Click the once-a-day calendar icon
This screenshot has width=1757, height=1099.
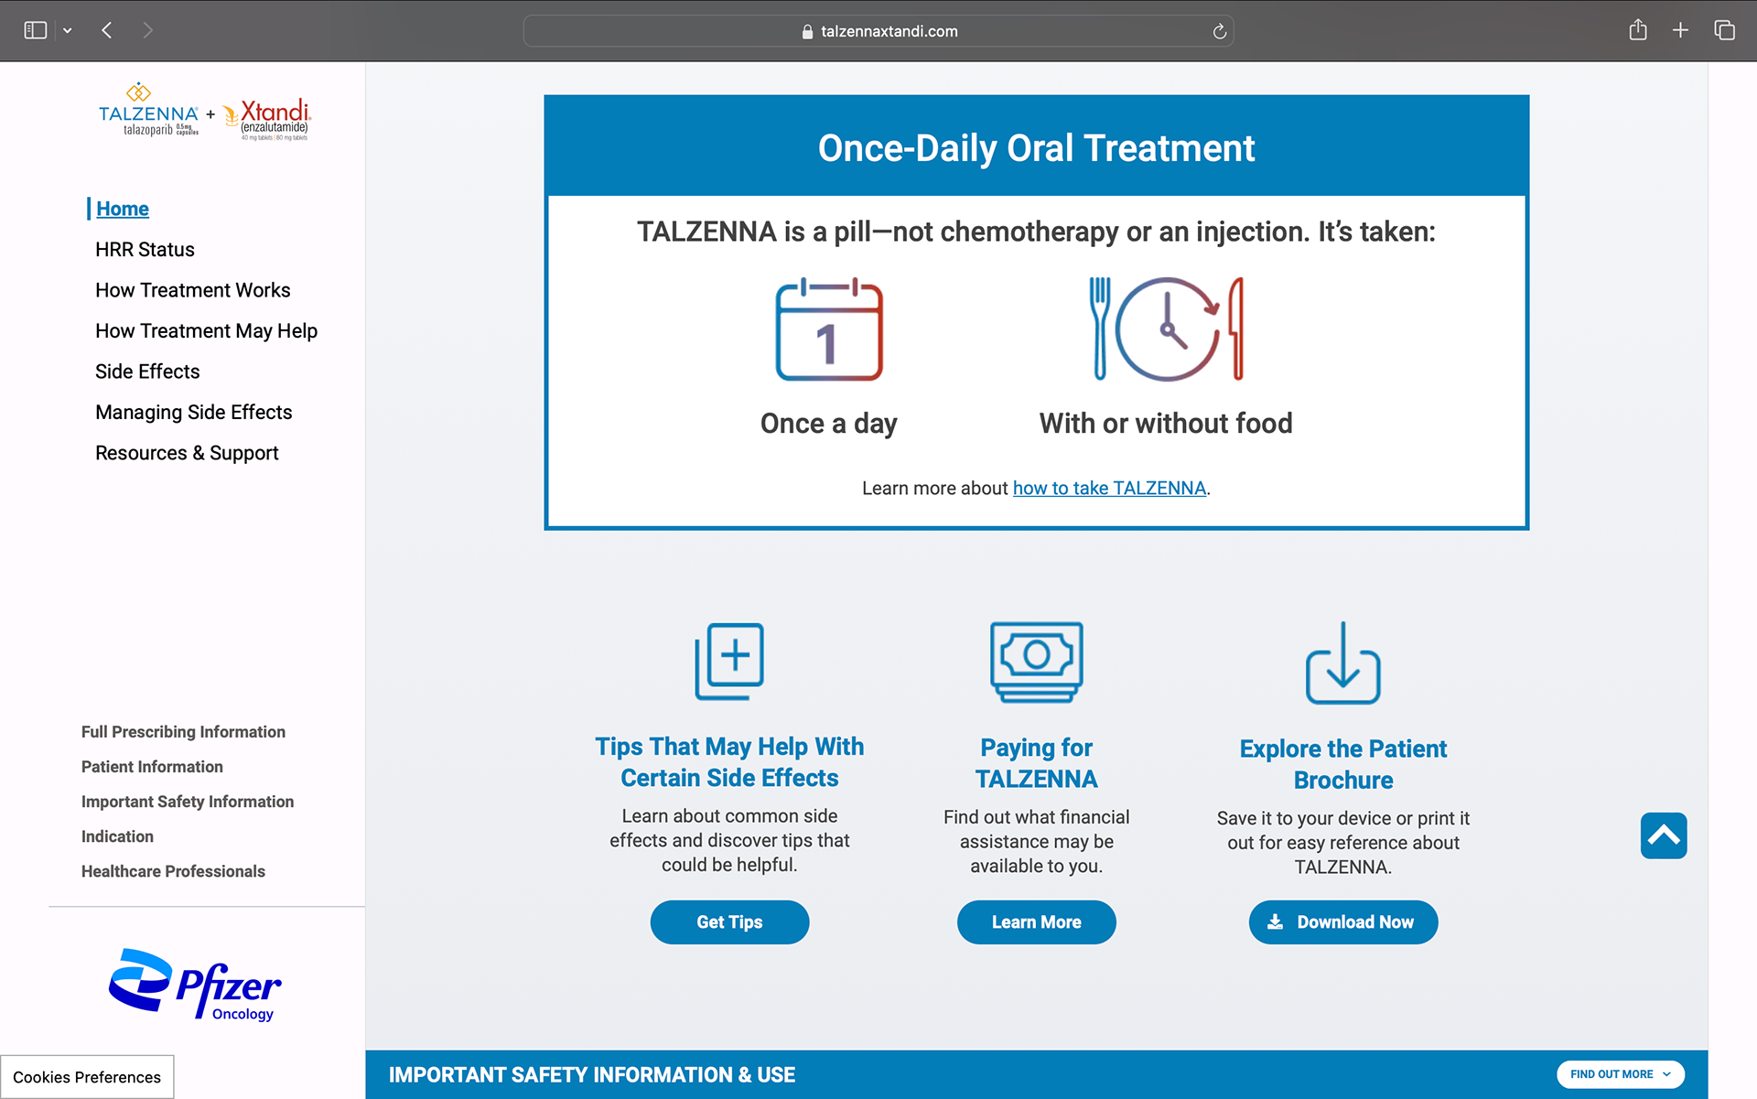pyautogui.click(x=829, y=329)
